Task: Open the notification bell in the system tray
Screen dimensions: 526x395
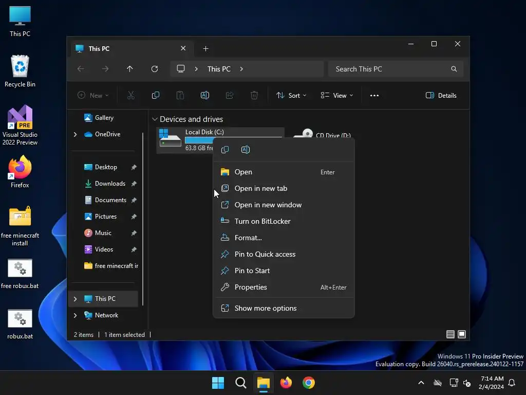Action: click(512, 383)
